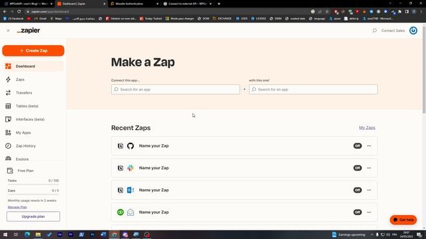
Task: Open the account avatar menu
Action: [413, 31]
